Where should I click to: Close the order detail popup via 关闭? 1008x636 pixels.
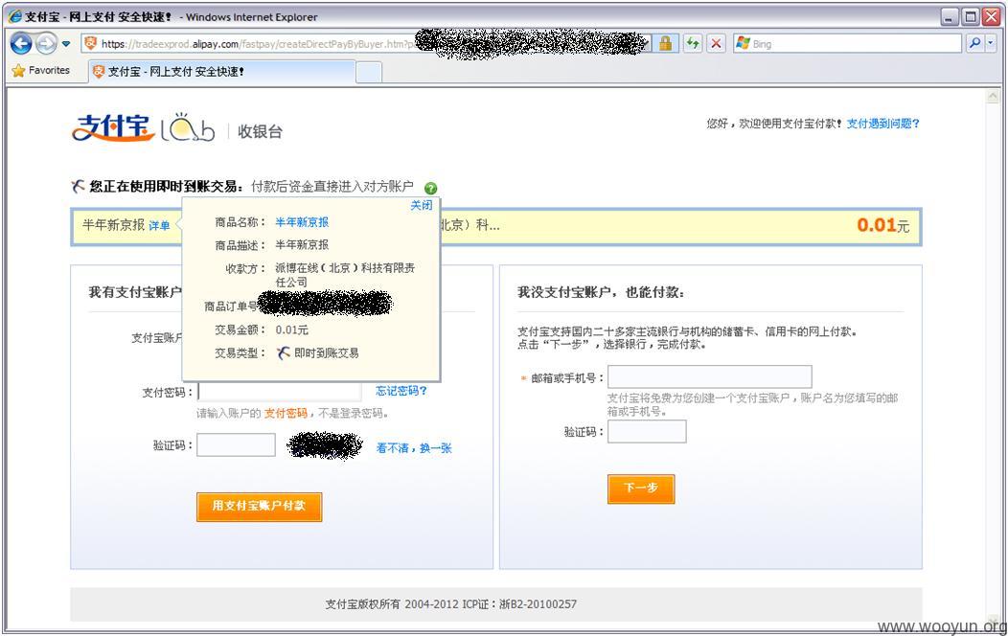click(x=422, y=205)
